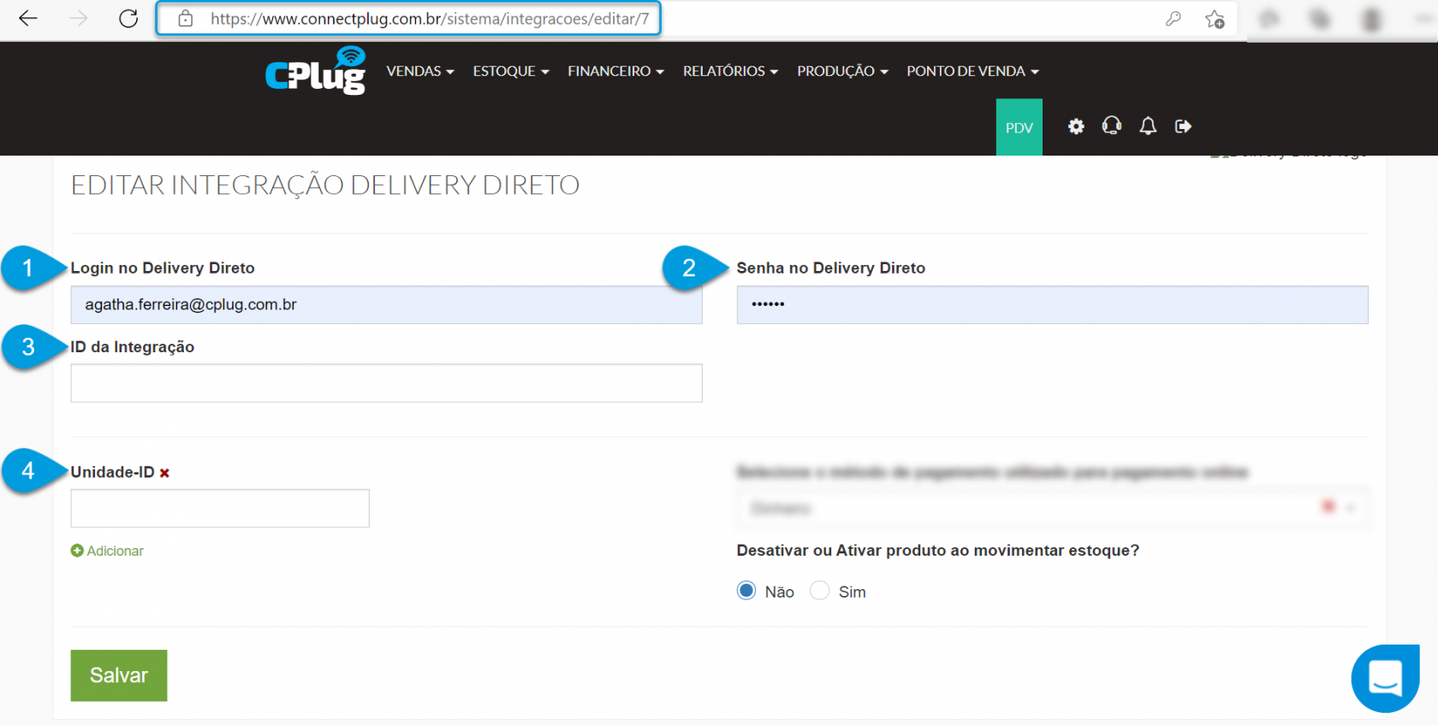Open the FINANCEIRO dropdown menu

[x=616, y=71]
